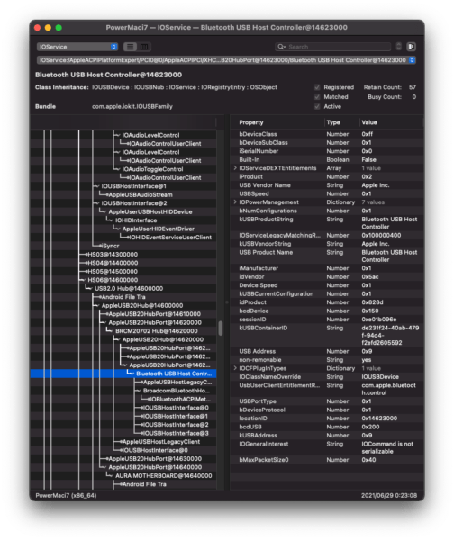
Task: Select the HS04@14400000 tree row
Action: [x=123, y=263]
